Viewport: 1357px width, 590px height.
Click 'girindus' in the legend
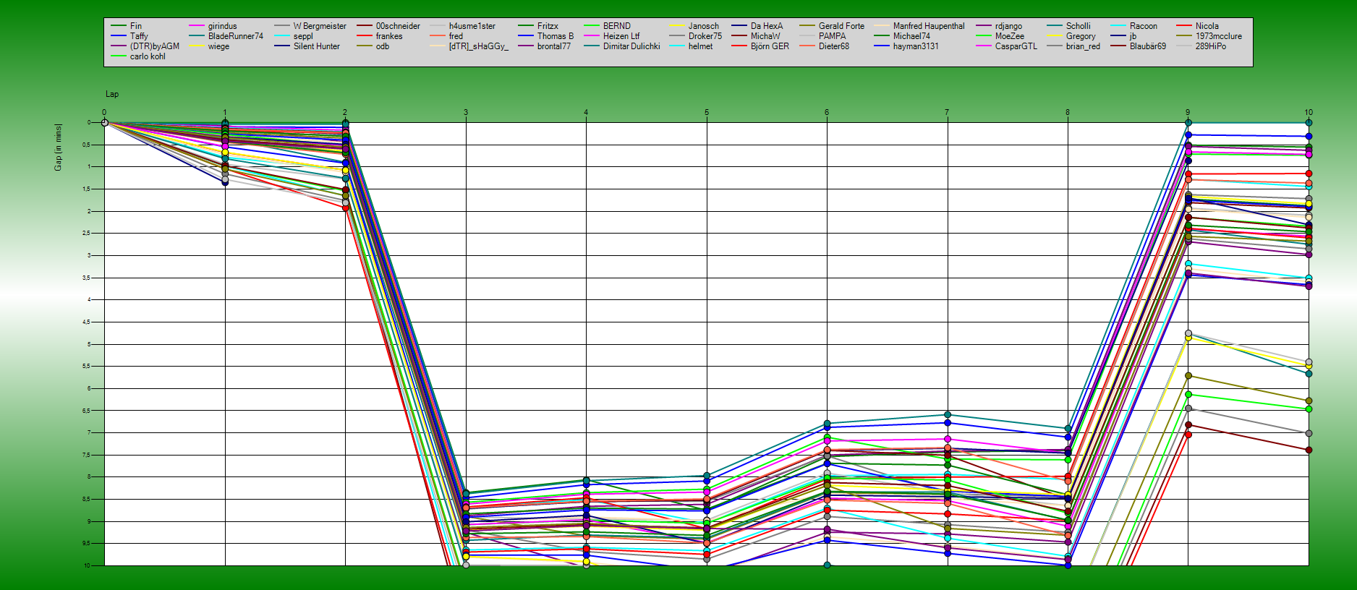point(222,26)
